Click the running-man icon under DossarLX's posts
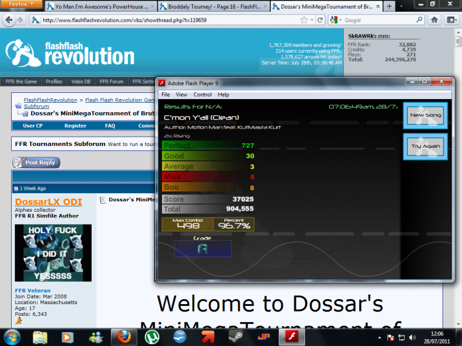 pyautogui.click(x=18, y=321)
